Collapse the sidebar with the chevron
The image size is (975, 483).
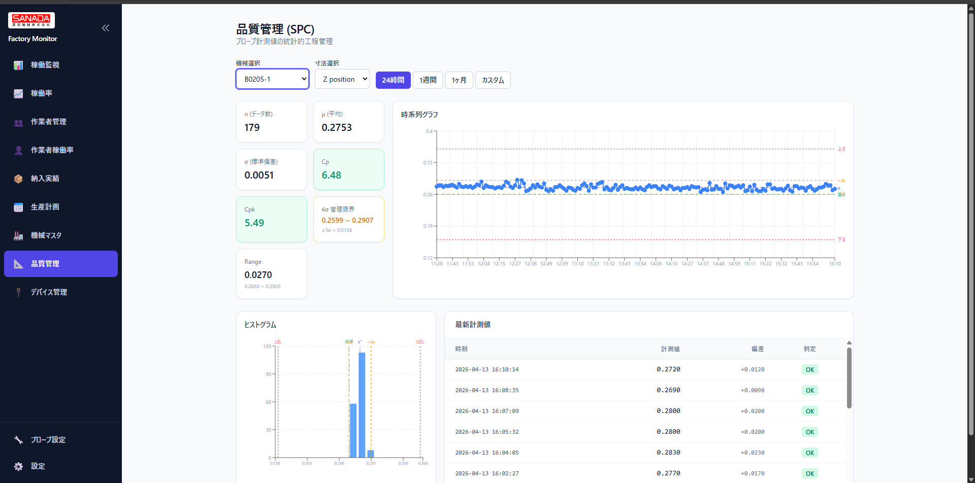105,28
